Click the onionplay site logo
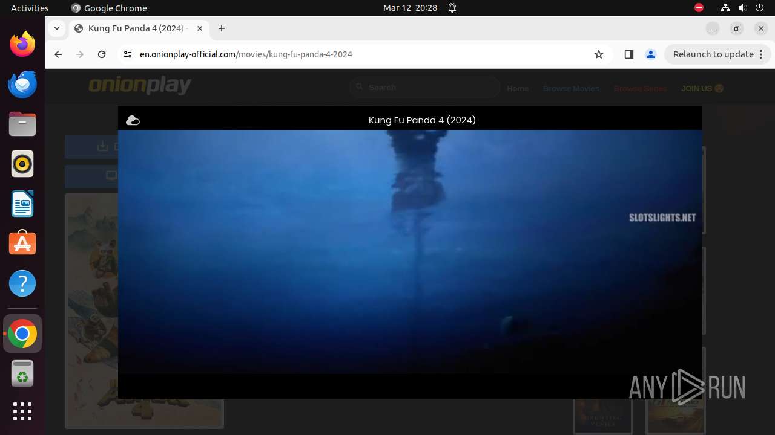The width and height of the screenshot is (775, 435). tap(140, 85)
